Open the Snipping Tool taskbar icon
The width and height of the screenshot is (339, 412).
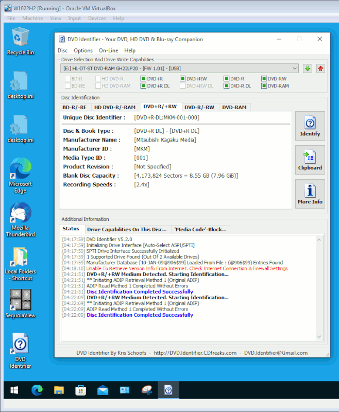pyautogui.click(x=147, y=390)
